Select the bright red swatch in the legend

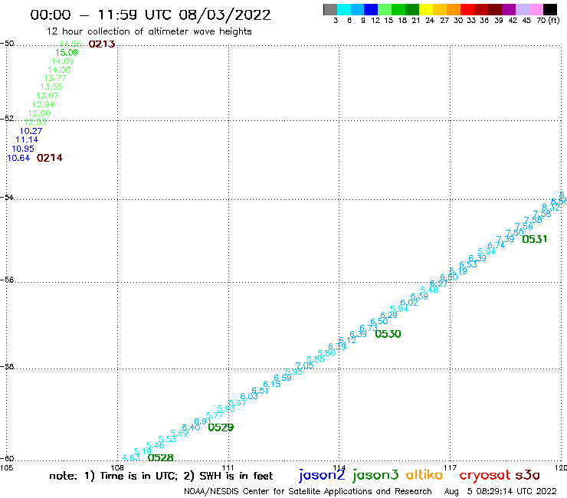click(x=467, y=9)
